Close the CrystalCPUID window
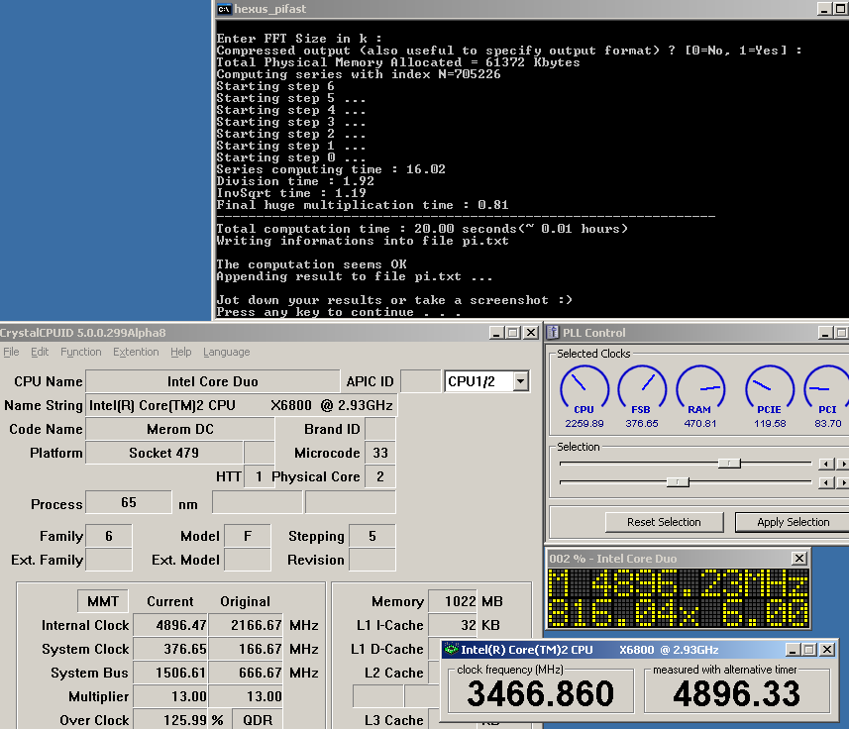This screenshot has width=849, height=729. click(531, 333)
